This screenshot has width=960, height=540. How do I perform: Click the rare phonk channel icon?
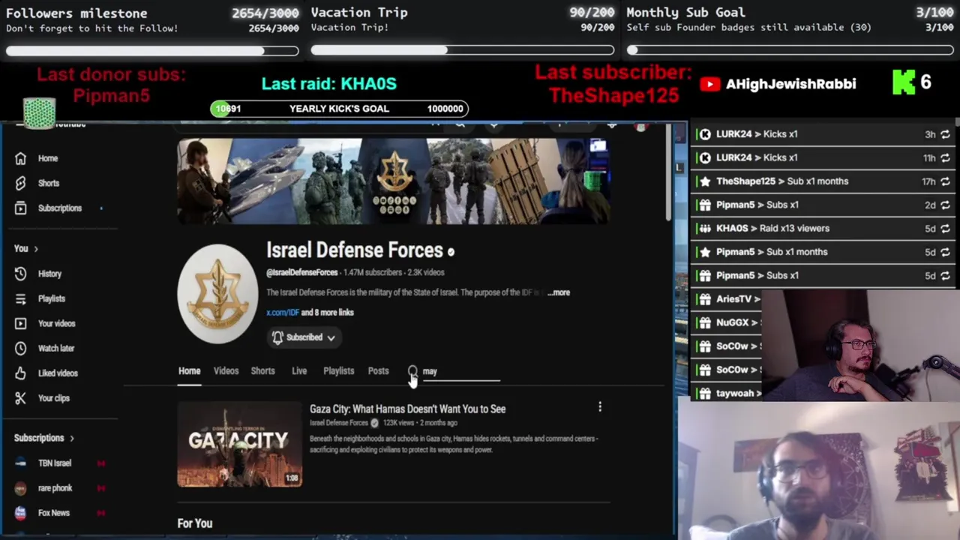coord(20,488)
